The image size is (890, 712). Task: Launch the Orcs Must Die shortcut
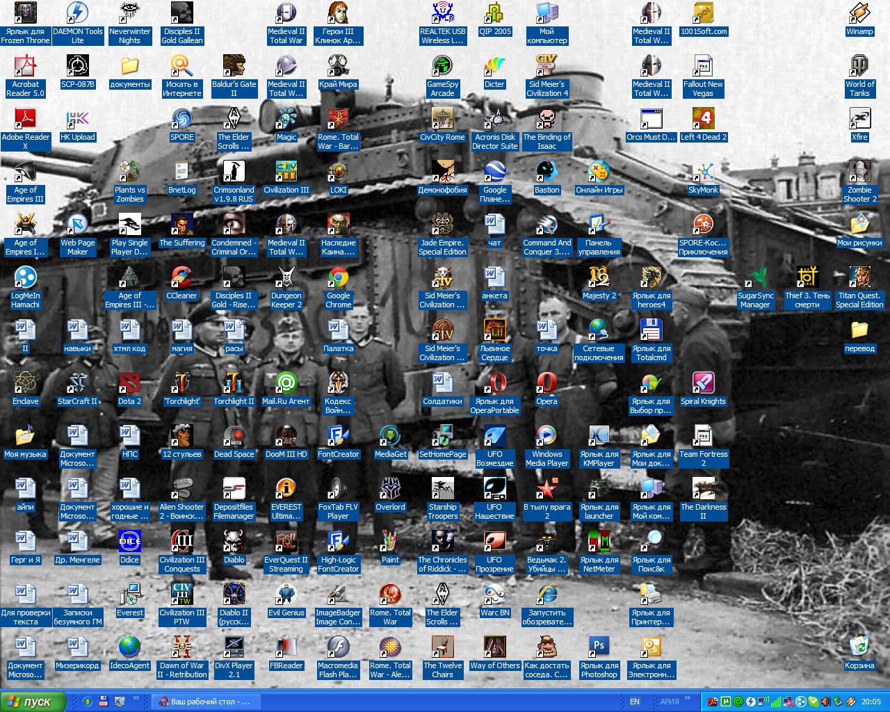point(651,124)
